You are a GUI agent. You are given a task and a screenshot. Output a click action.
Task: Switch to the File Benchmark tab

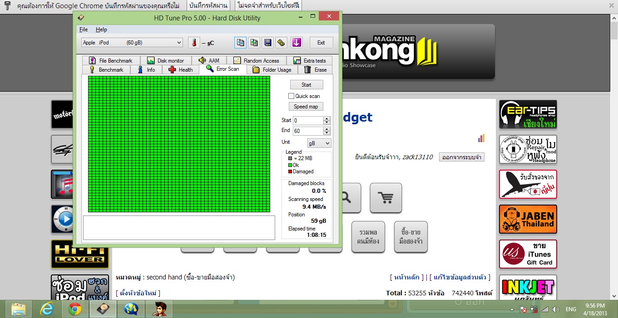[x=111, y=61]
